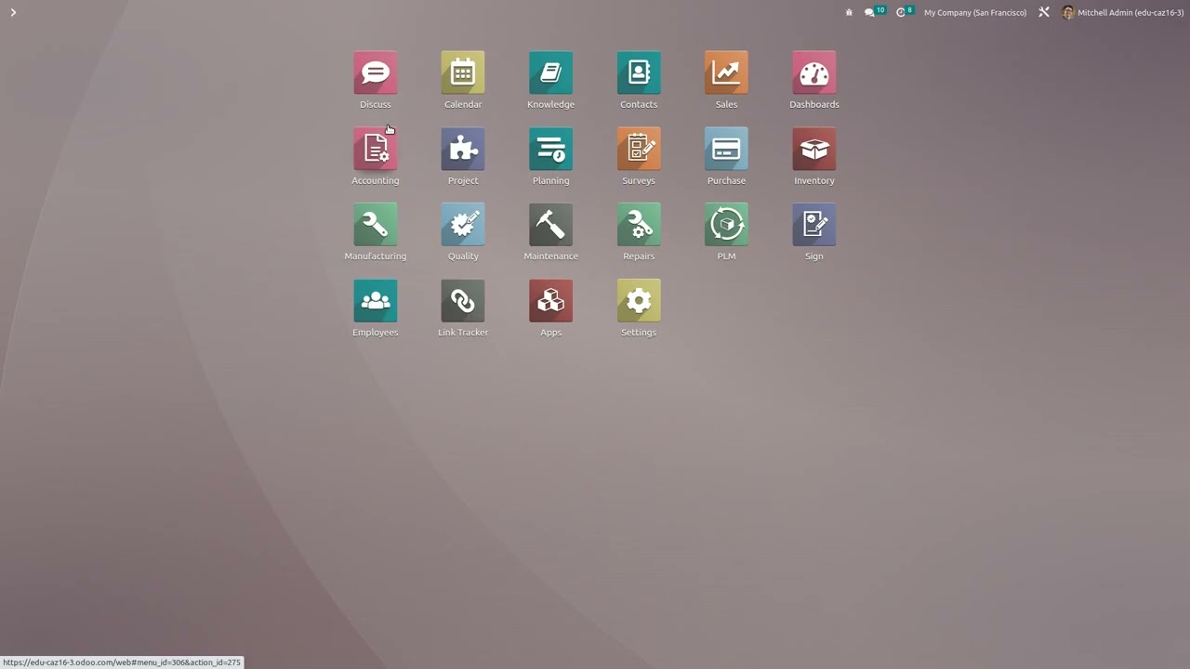Open the Mitchell Admin user menu
The image size is (1190, 669).
(x=1123, y=13)
